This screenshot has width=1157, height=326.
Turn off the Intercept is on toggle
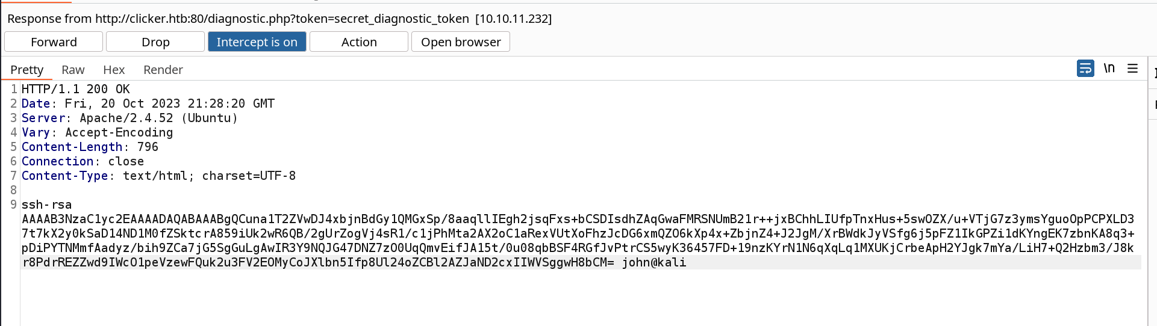(x=257, y=42)
